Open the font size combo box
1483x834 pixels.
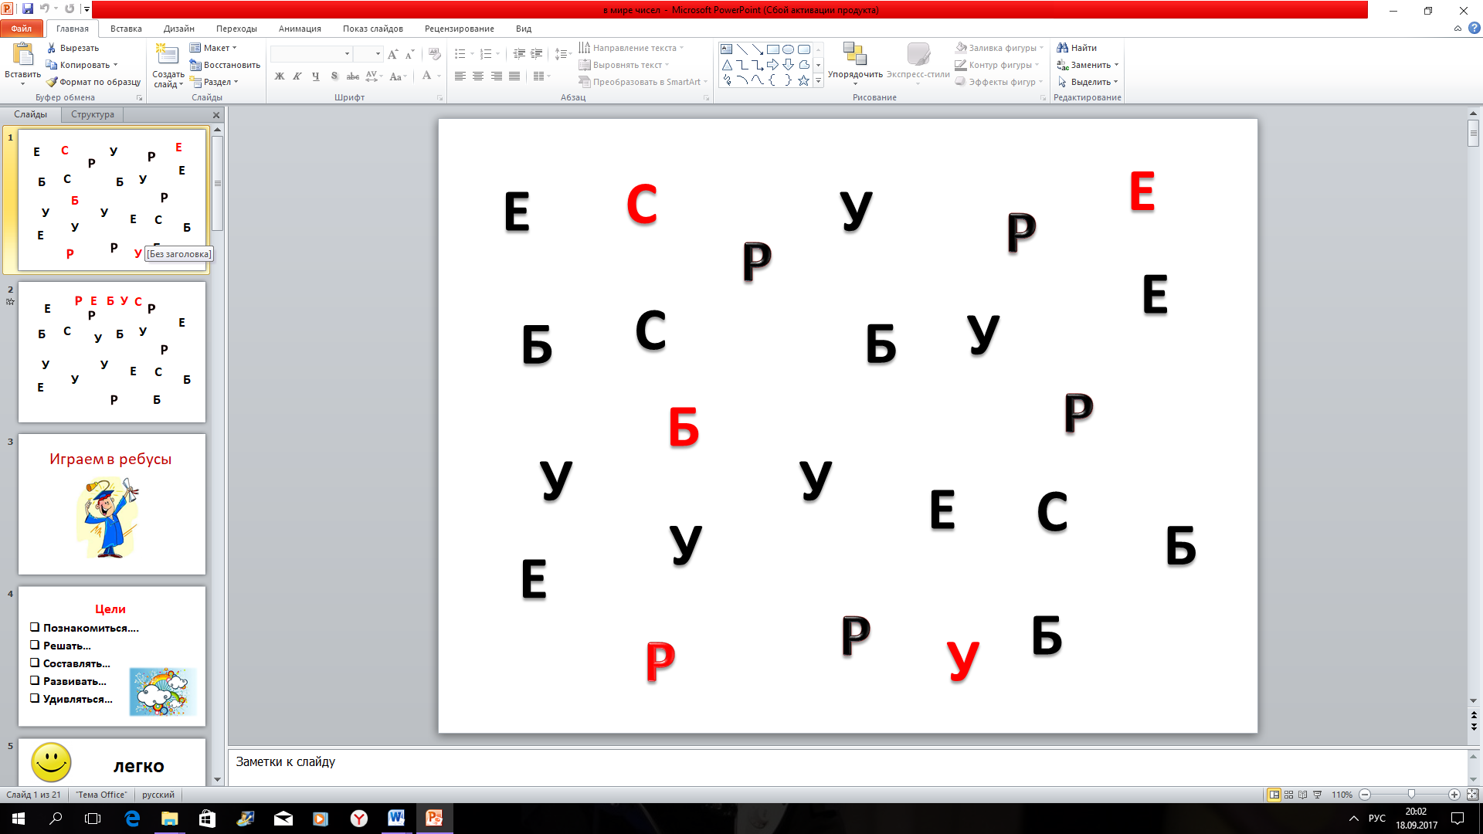368,54
